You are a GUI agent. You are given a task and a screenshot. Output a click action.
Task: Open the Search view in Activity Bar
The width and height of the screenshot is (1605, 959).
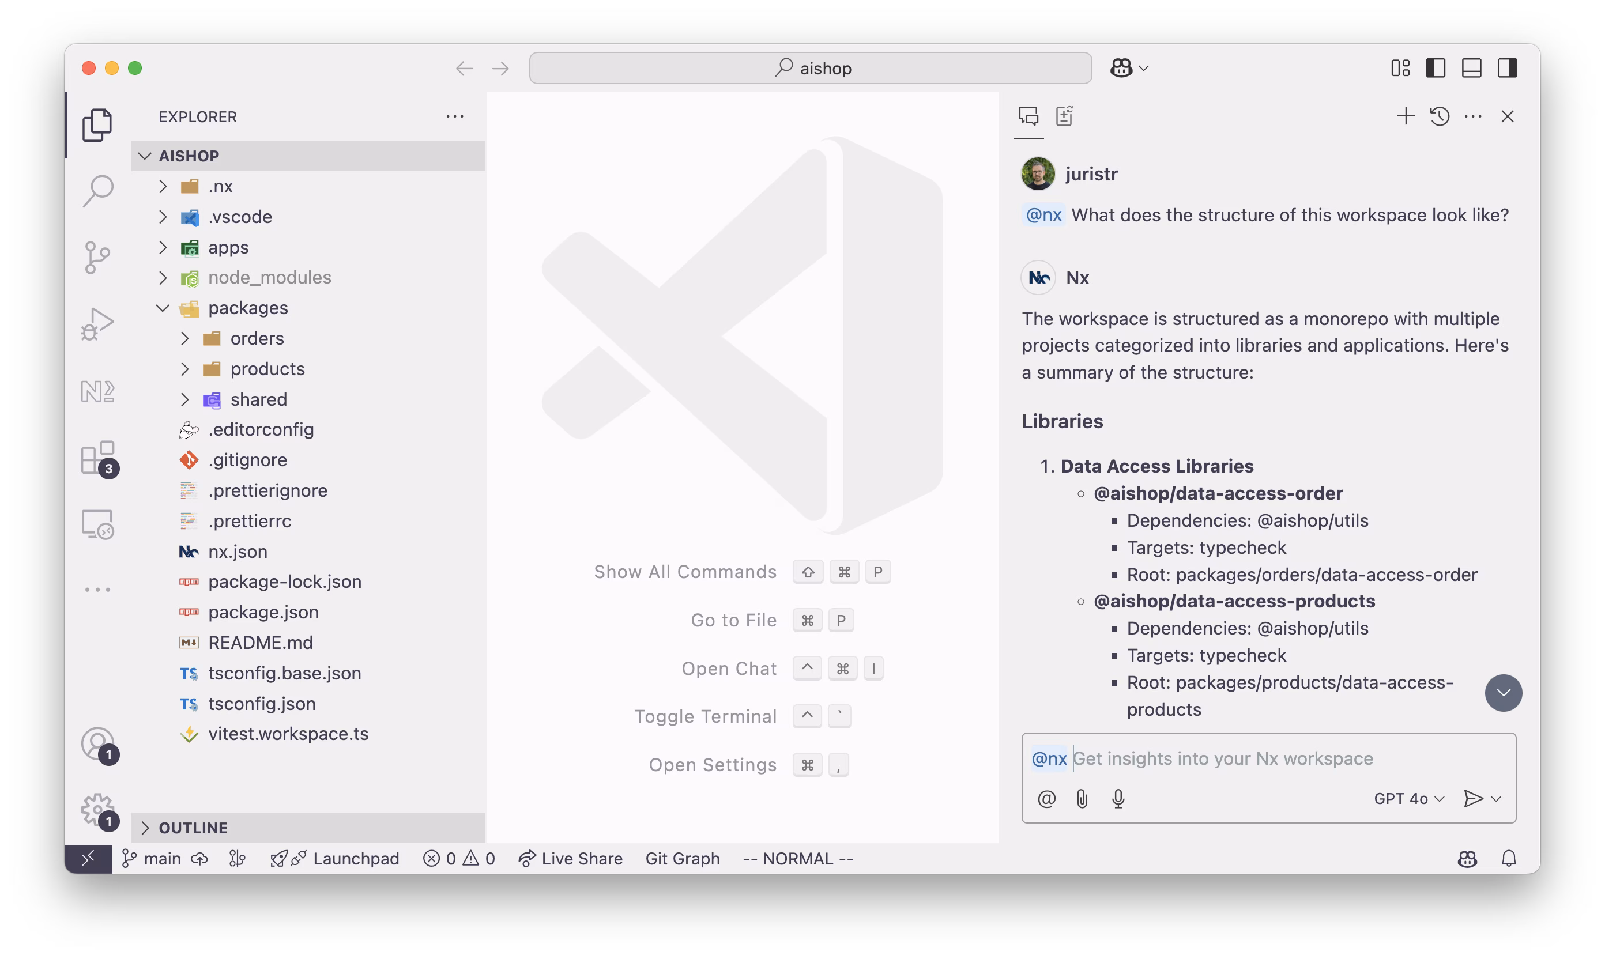[97, 190]
